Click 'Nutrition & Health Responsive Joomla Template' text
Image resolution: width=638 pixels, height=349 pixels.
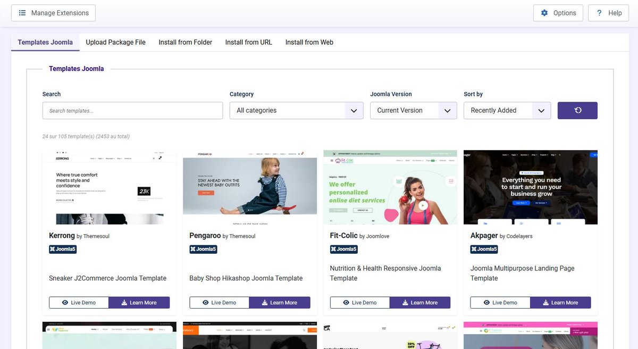pos(385,273)
